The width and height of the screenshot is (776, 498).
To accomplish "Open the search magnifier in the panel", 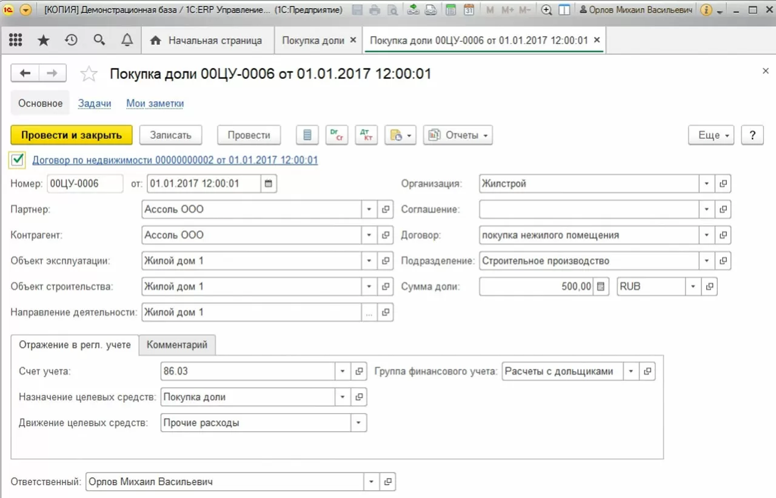I will tap(99, 40).
